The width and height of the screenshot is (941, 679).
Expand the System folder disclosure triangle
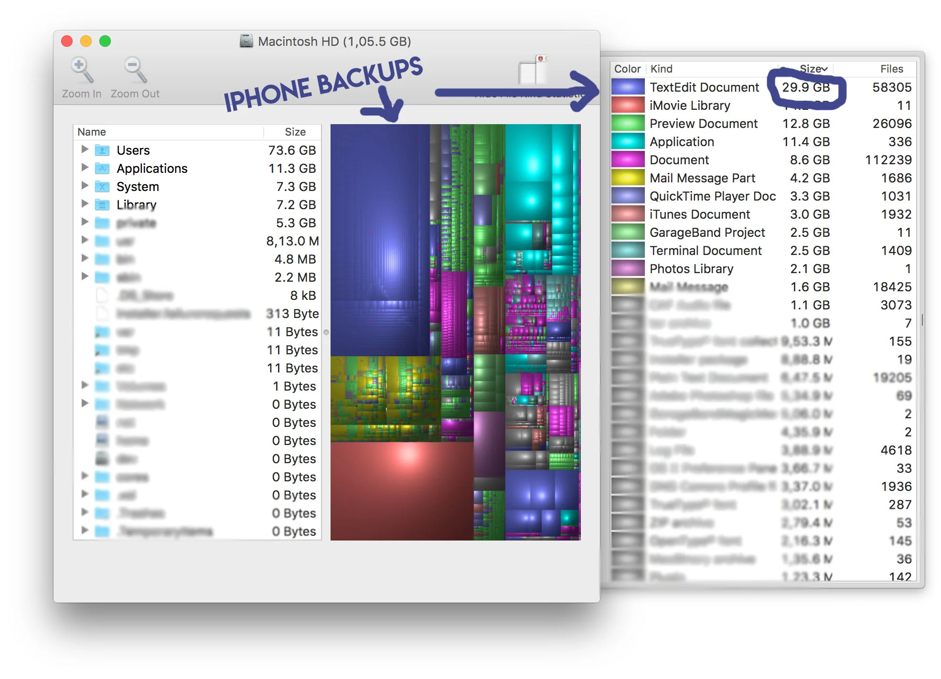click(85, 186)
